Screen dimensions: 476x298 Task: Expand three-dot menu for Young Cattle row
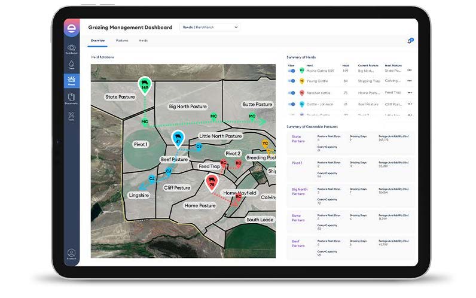(410, 81)
